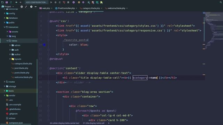Screen dimensions: 223x125
Task: Open the Add Configuration dropdown
Action: (x=36, y=2)
